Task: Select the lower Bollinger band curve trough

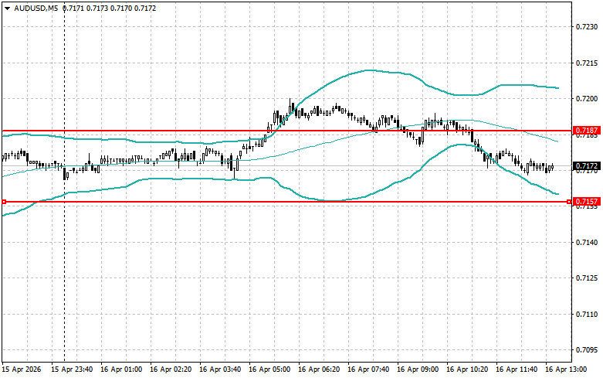Action: 333,200
